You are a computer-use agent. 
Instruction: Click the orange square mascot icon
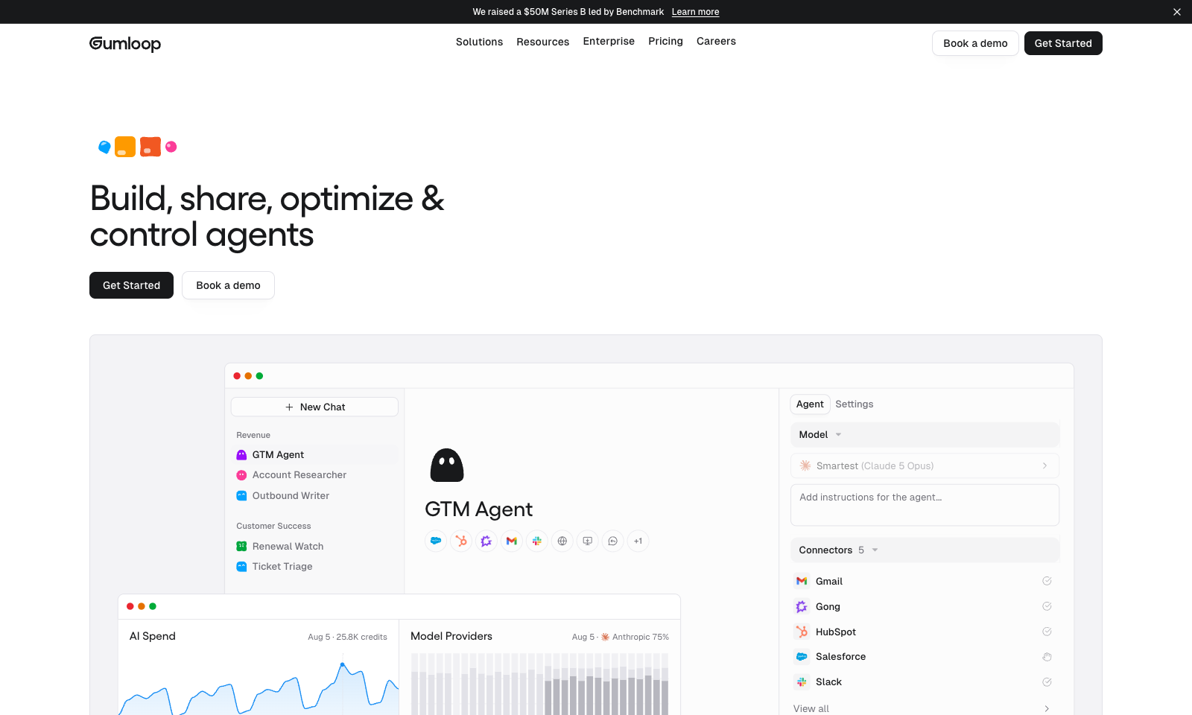pos(150,147)
